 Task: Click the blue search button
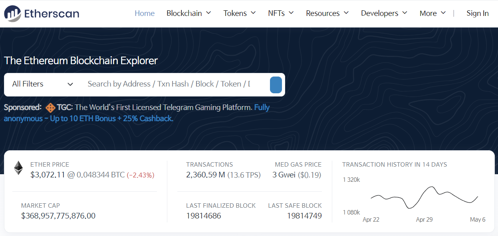[x=276, y=85]
